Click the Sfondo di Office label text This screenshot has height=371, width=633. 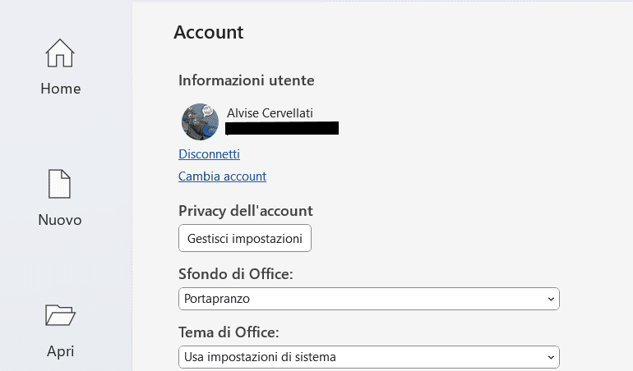point(235,274)
